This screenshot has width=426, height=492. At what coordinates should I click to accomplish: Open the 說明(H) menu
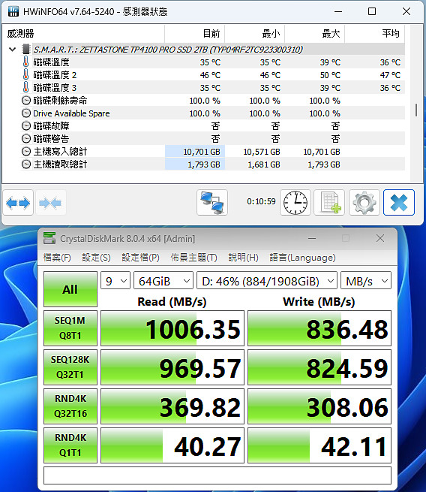[243, 258]
